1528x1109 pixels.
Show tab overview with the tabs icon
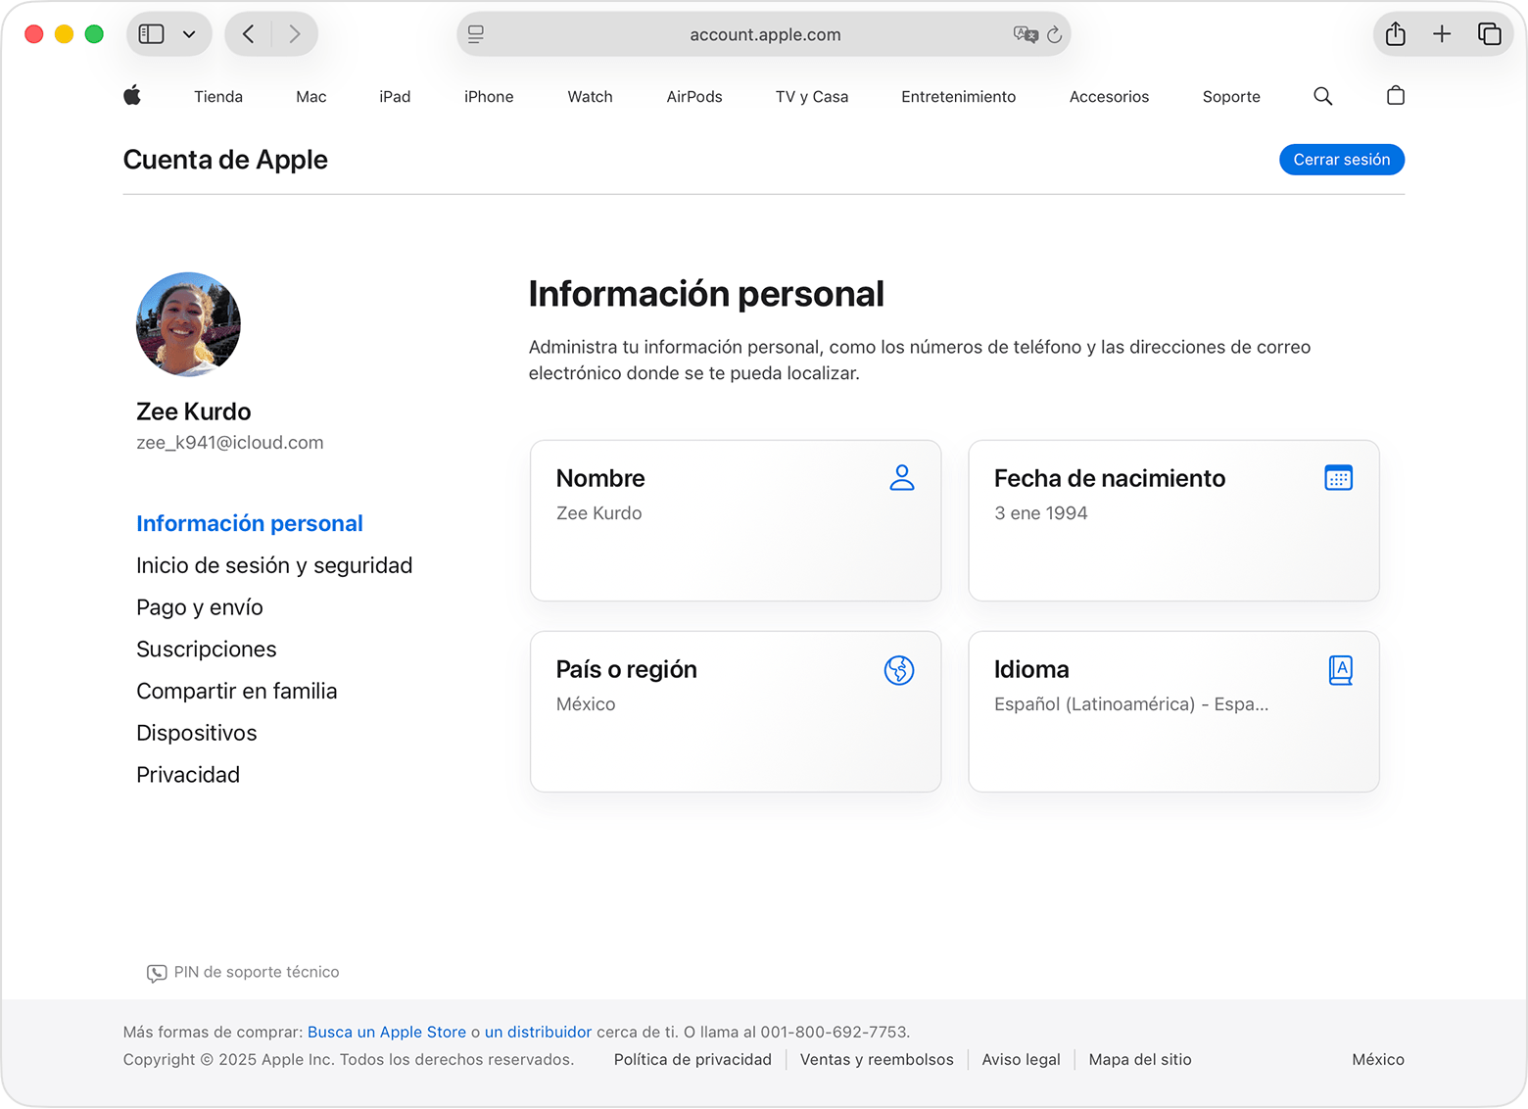tap(1490, 32)
